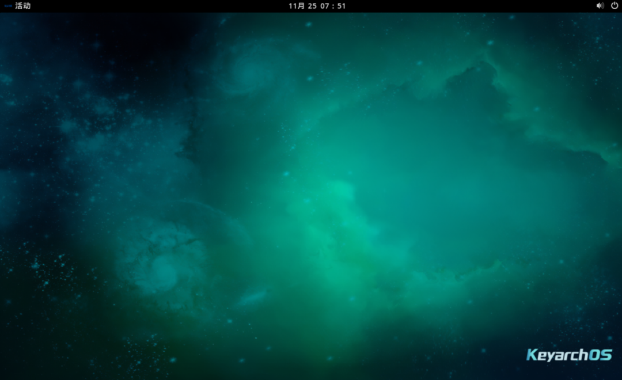Click the KeyarchOS logo watermark
This screenshot has height=380, width=622.
[x=569, y=355]
